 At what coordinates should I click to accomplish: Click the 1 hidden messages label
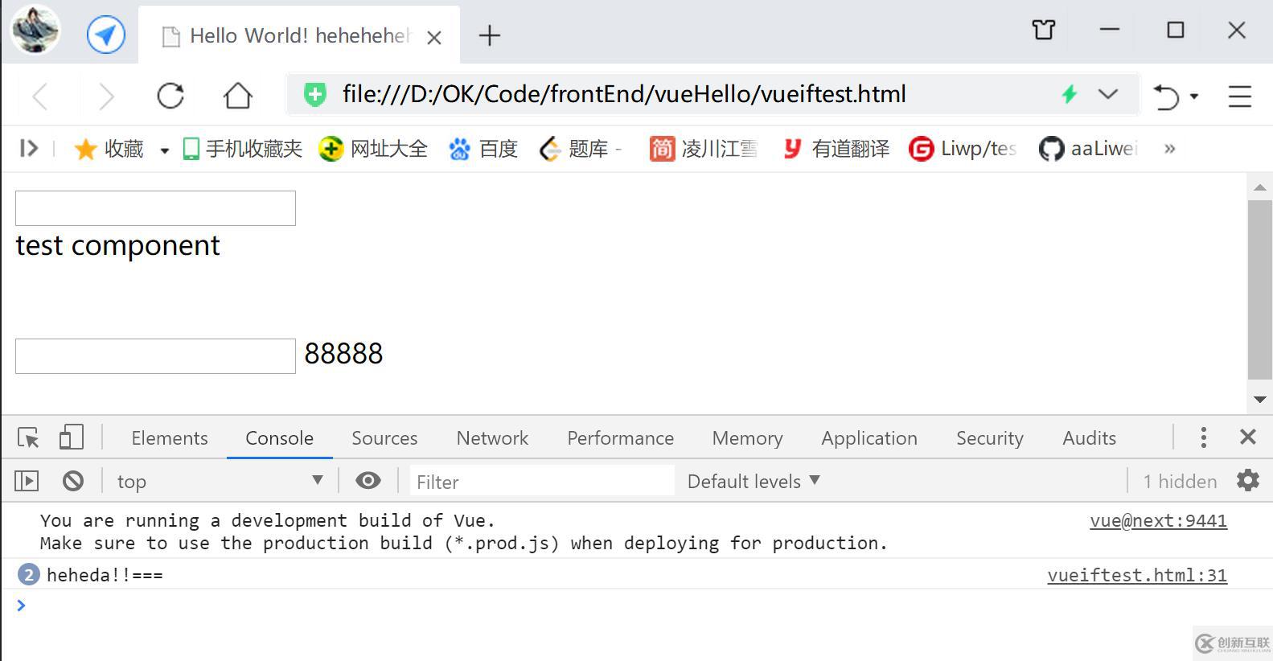(1180, 482)
